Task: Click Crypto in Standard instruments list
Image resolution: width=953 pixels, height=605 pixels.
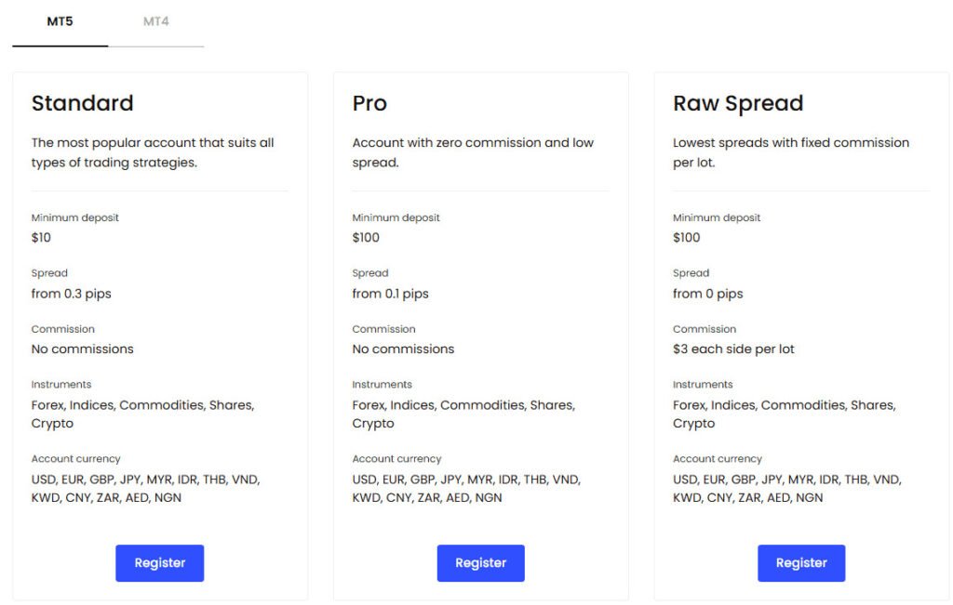Action: 52,423
